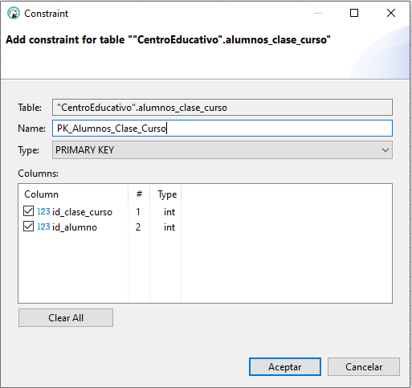Select the id_alumno row label
The image size is (412, 388).
click(x=75, y=227)
